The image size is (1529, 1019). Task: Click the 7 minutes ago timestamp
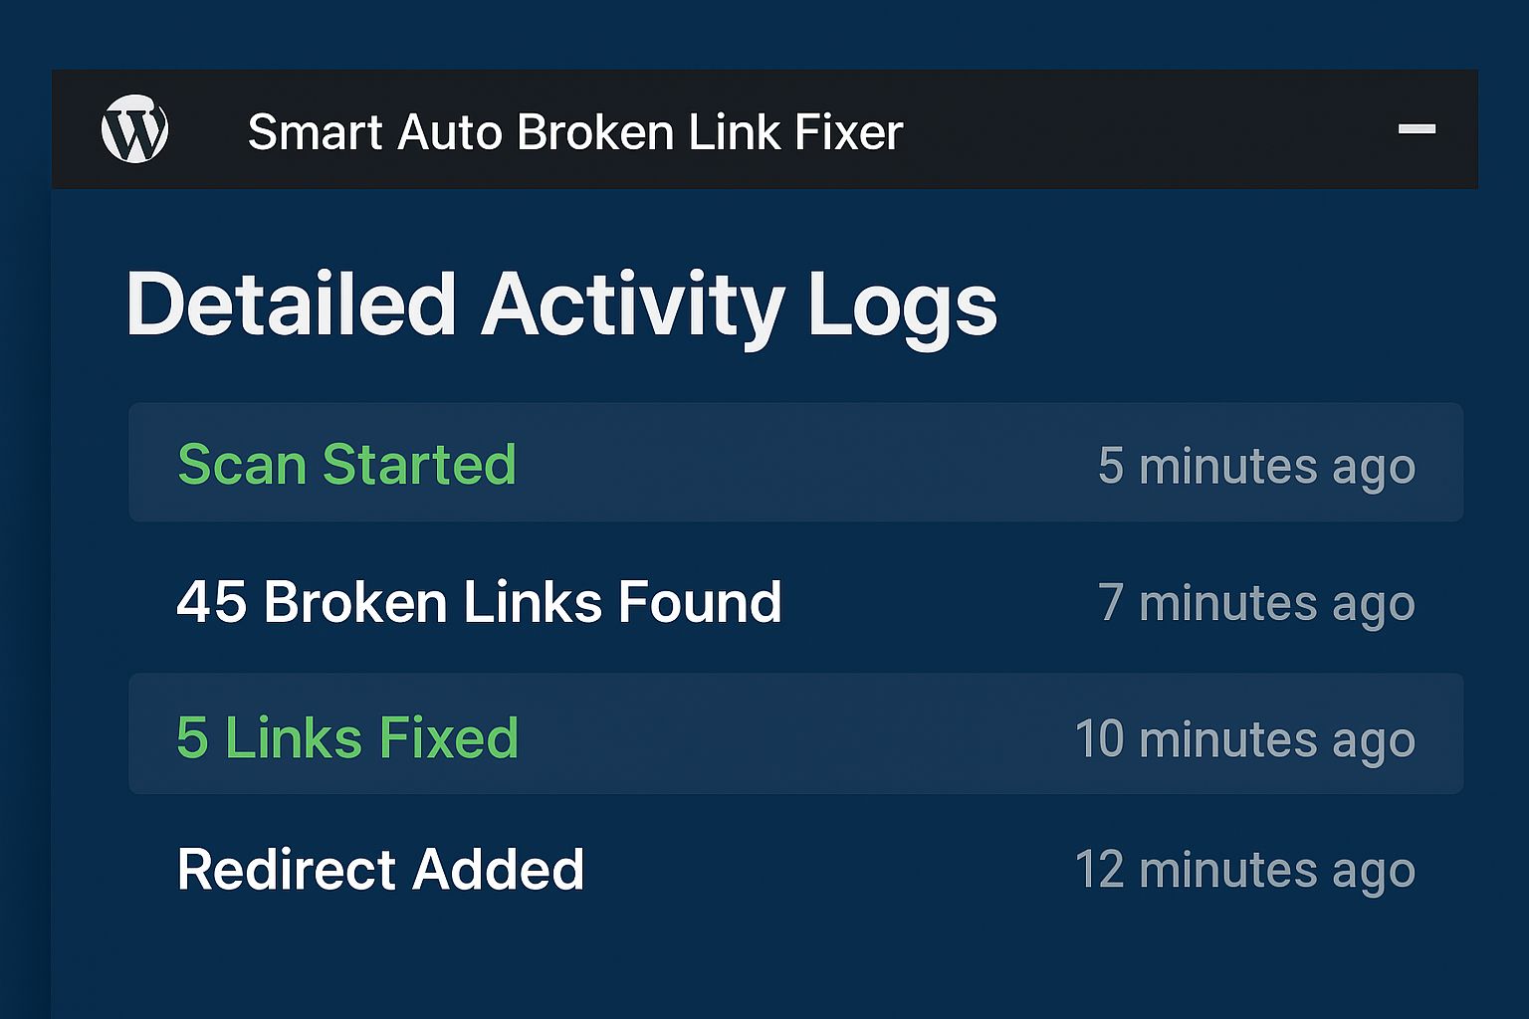(1256, 603)
